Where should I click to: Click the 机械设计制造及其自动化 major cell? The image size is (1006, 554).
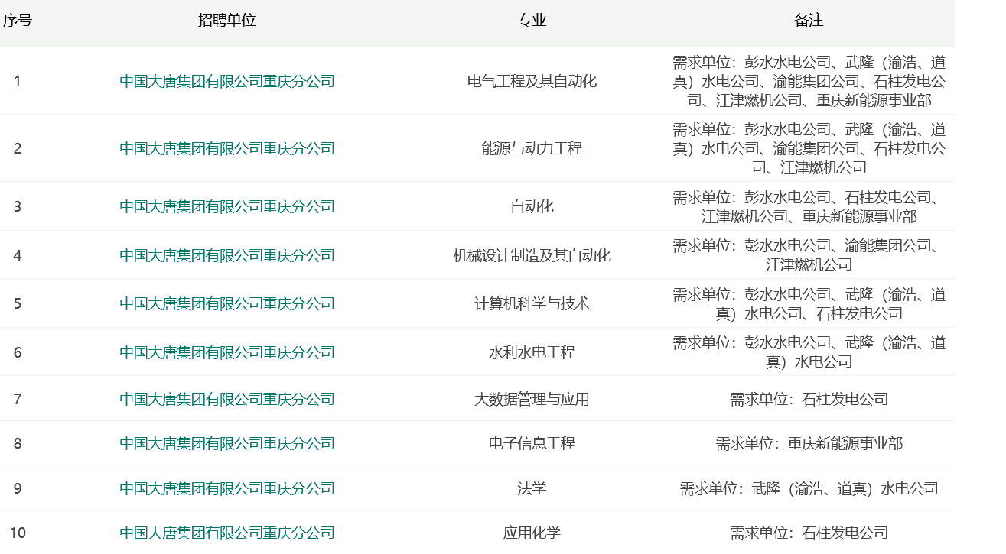pyautogui.click(x=532, y=255)
